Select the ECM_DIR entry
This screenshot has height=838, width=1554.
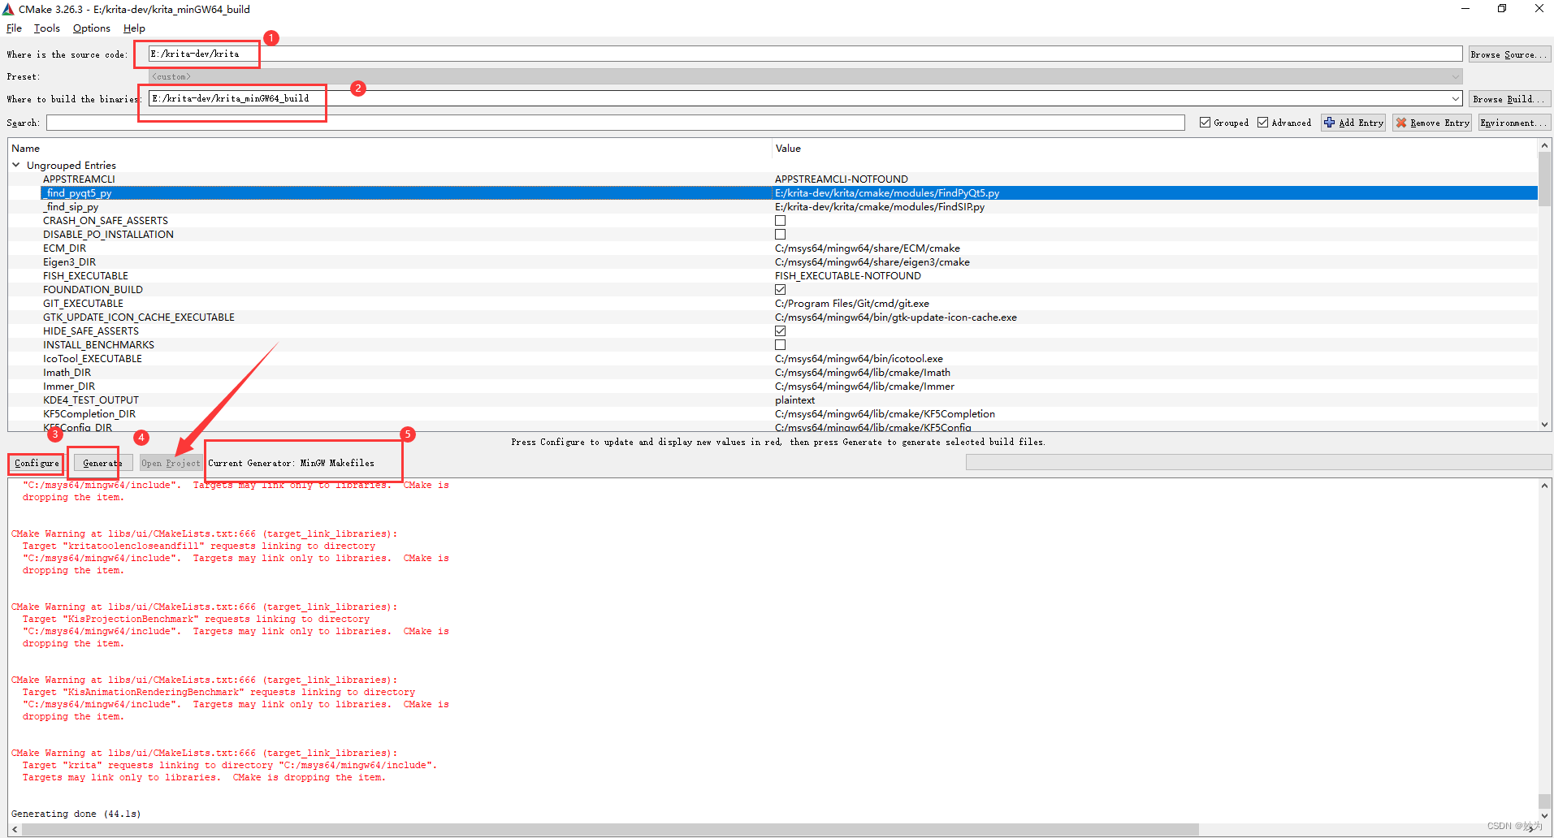64,248
